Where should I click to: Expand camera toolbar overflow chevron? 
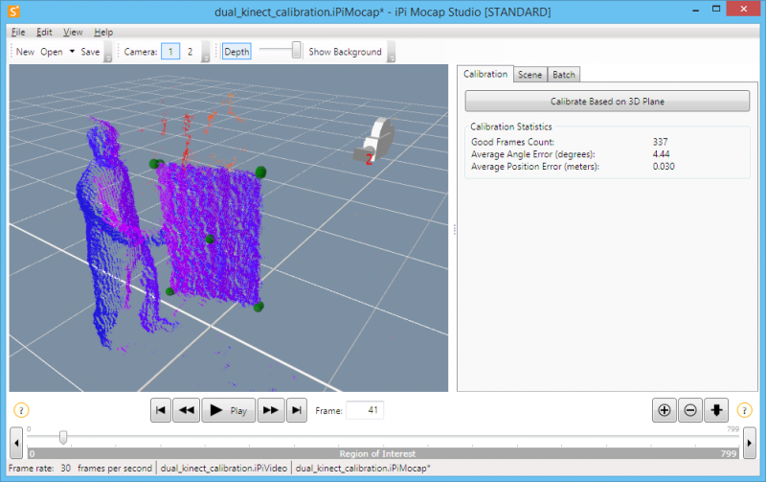[206, 53]
